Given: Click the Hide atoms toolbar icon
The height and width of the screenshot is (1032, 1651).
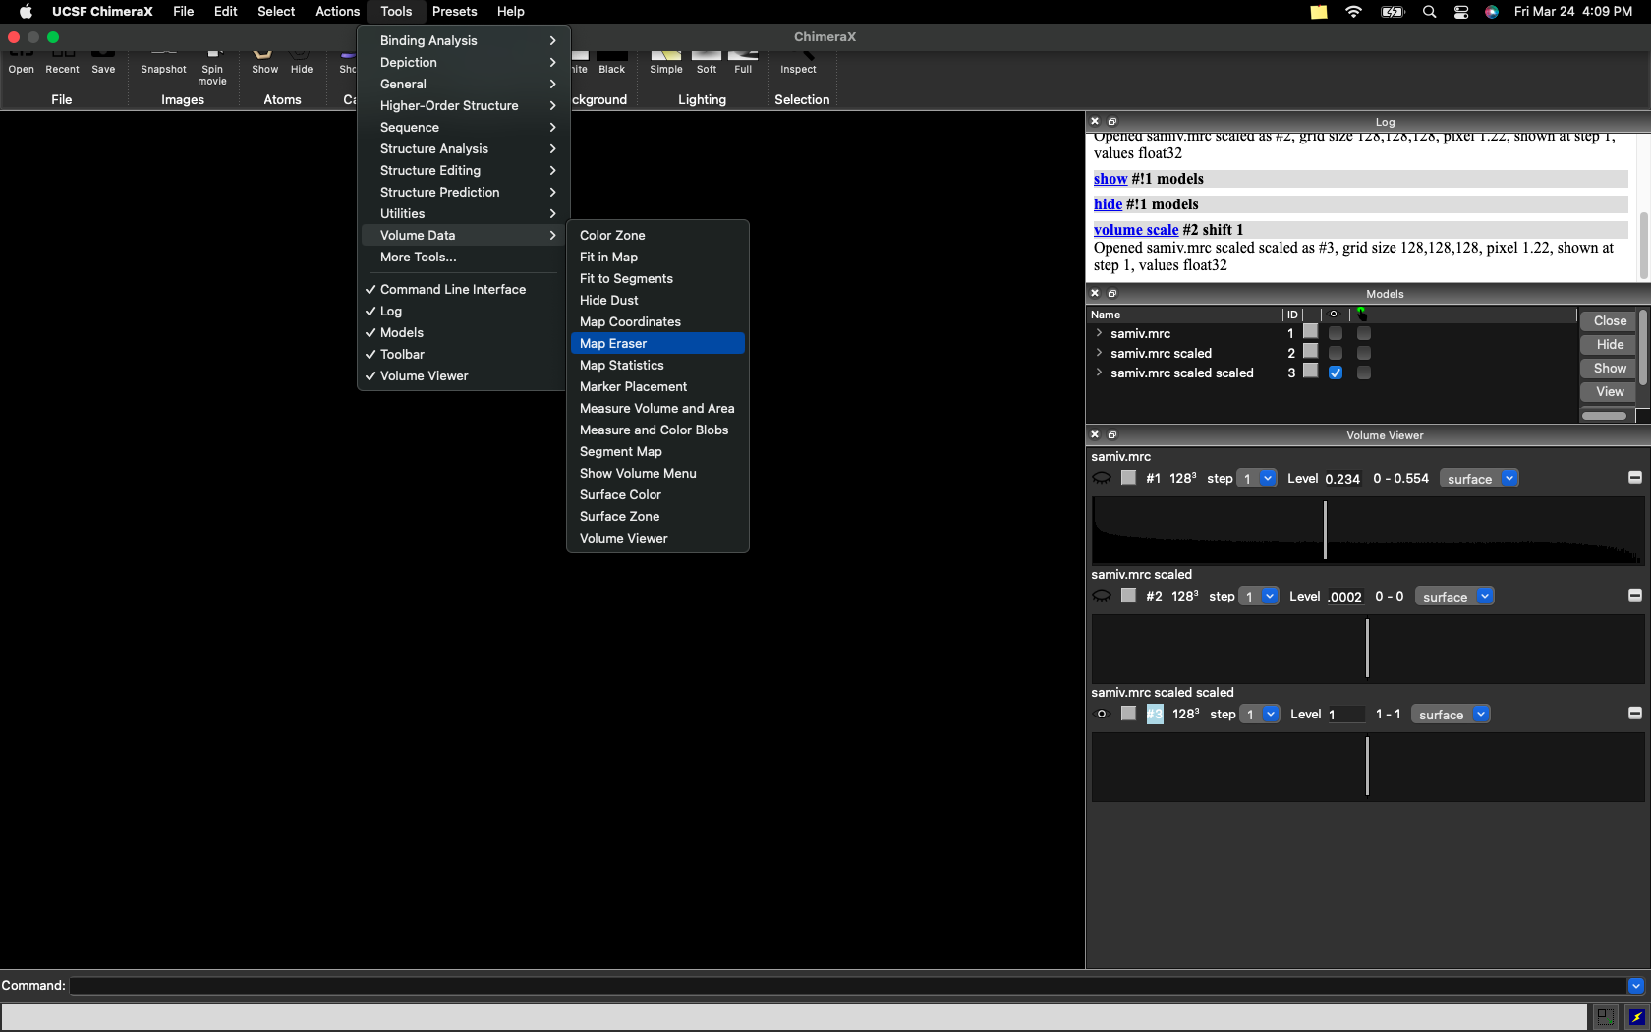Looking at the screenshot, I should (301, 62).
